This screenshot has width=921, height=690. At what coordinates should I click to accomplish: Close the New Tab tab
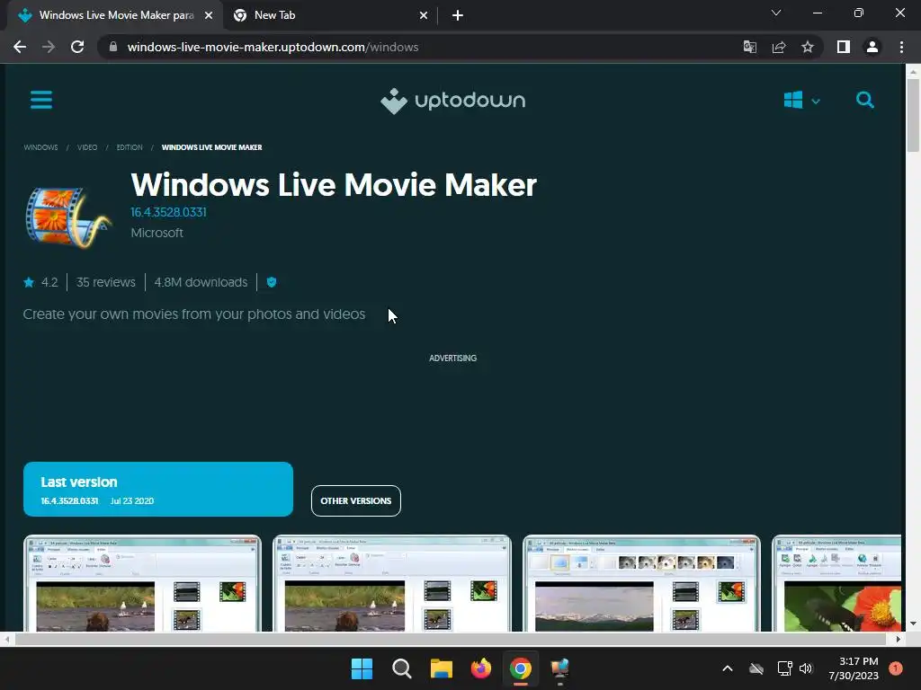tap(424, 15)
